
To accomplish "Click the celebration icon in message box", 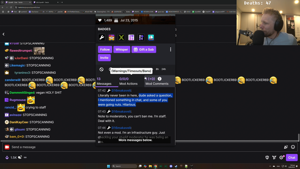I will pos(286,147).
